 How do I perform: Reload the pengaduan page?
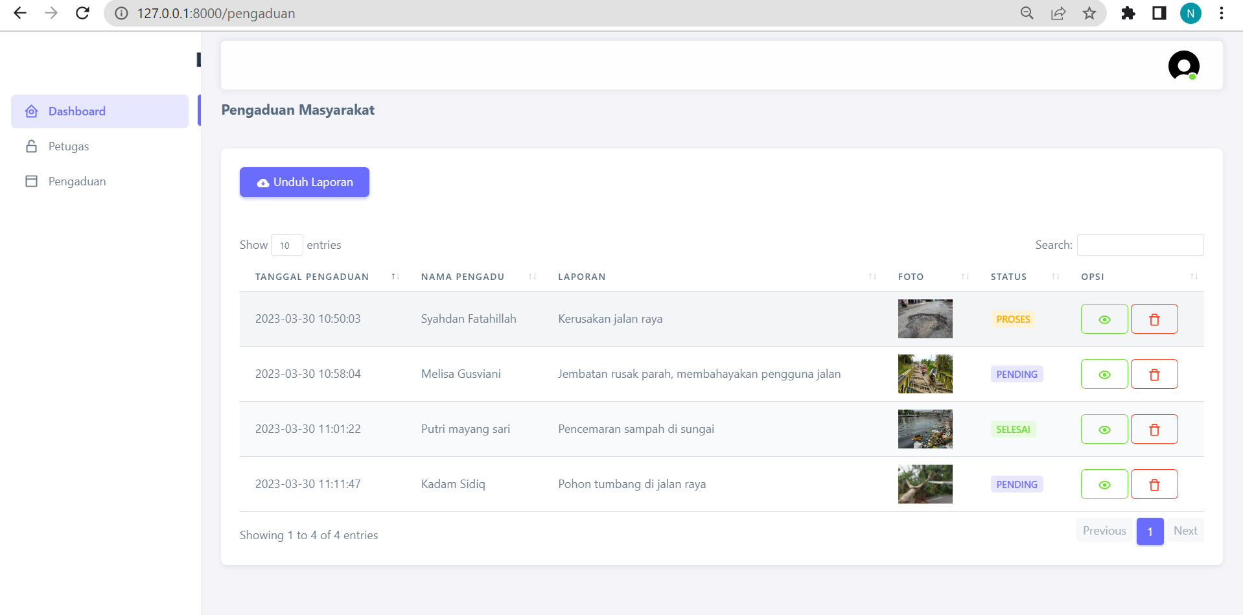tap(82, 13)
